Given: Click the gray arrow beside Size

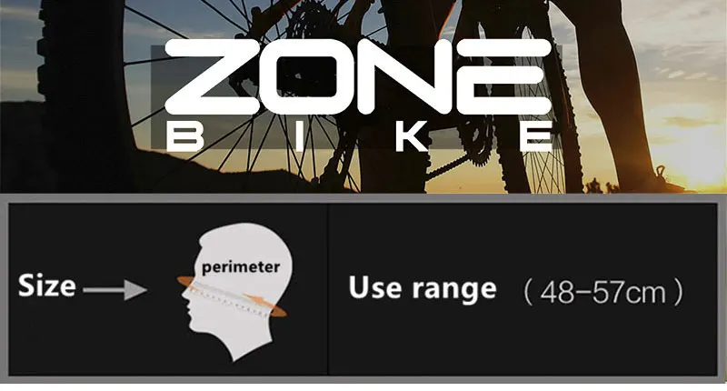Looking at the screenshot, I should click(x=115, y=290).
